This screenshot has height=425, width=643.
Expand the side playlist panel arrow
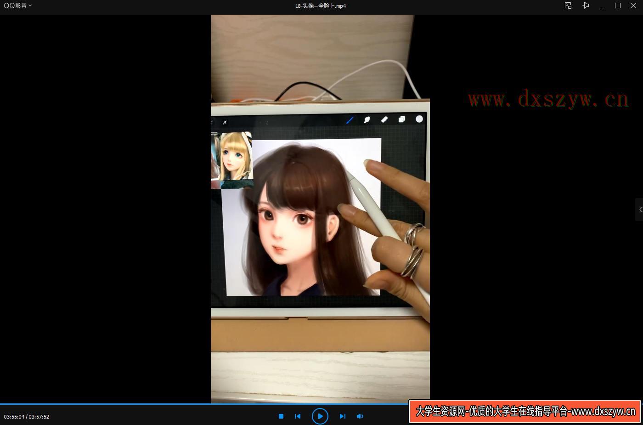pos(640,210)
